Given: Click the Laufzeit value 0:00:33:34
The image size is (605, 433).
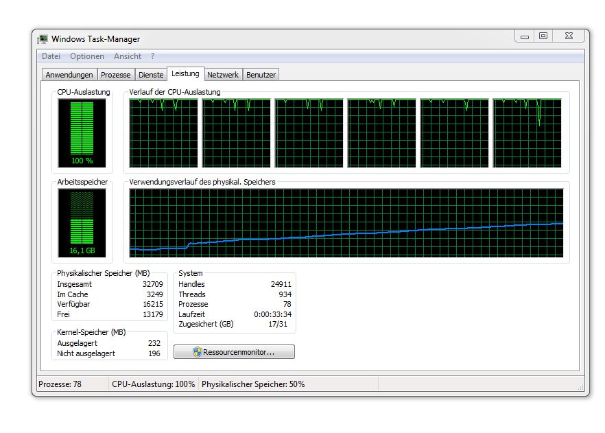Looking at the screenshot, I should click(x=273, y=314).
